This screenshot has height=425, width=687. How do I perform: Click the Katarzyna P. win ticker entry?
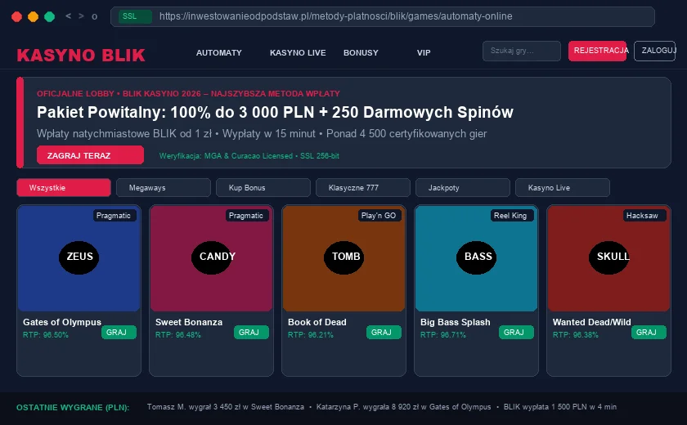click(403, 407)
